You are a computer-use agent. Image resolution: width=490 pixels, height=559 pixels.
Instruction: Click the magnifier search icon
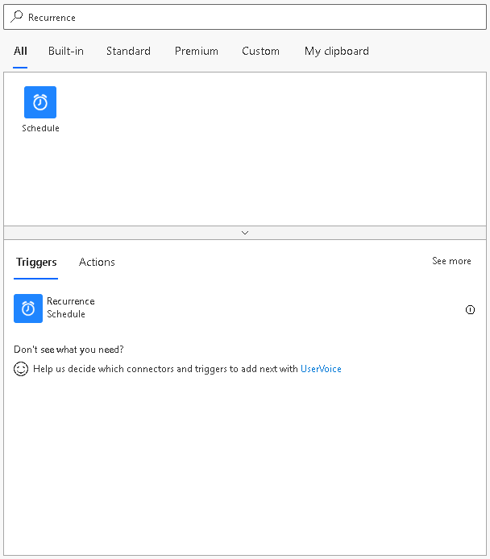(17, 17)
